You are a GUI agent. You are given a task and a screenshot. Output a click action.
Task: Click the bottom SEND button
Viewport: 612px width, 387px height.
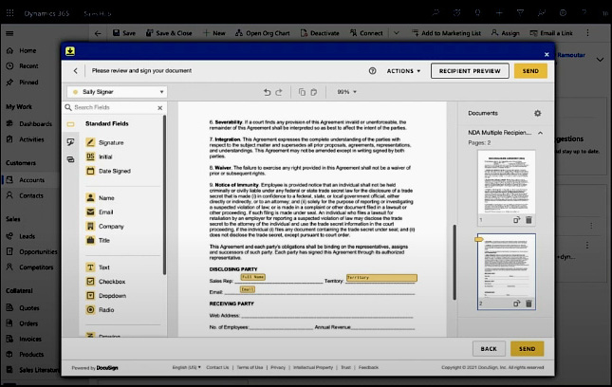[527, 349]
